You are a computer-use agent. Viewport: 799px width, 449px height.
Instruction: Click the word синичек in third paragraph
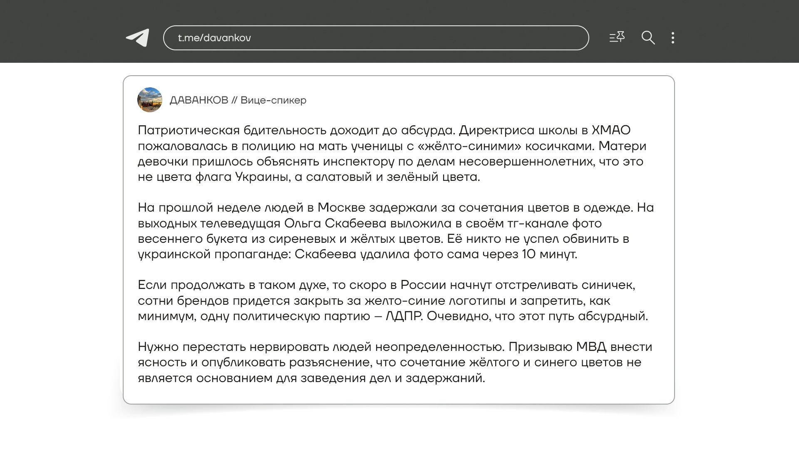point(608,285)
